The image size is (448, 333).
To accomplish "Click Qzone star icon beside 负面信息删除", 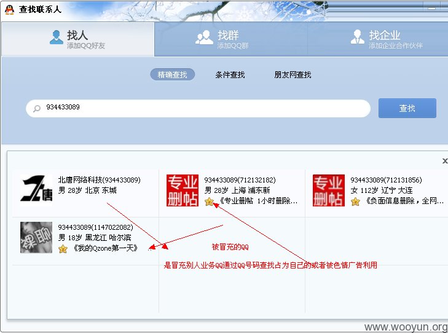I will coord(355,202).
